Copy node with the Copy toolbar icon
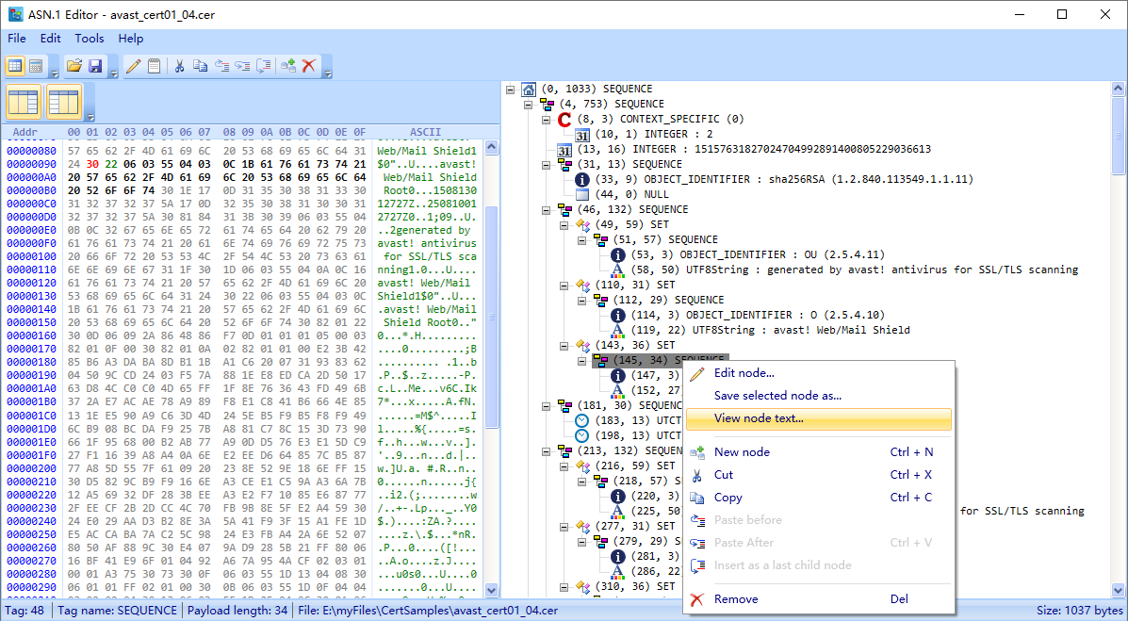The image size is (1128, 621). tap(200, 65)
